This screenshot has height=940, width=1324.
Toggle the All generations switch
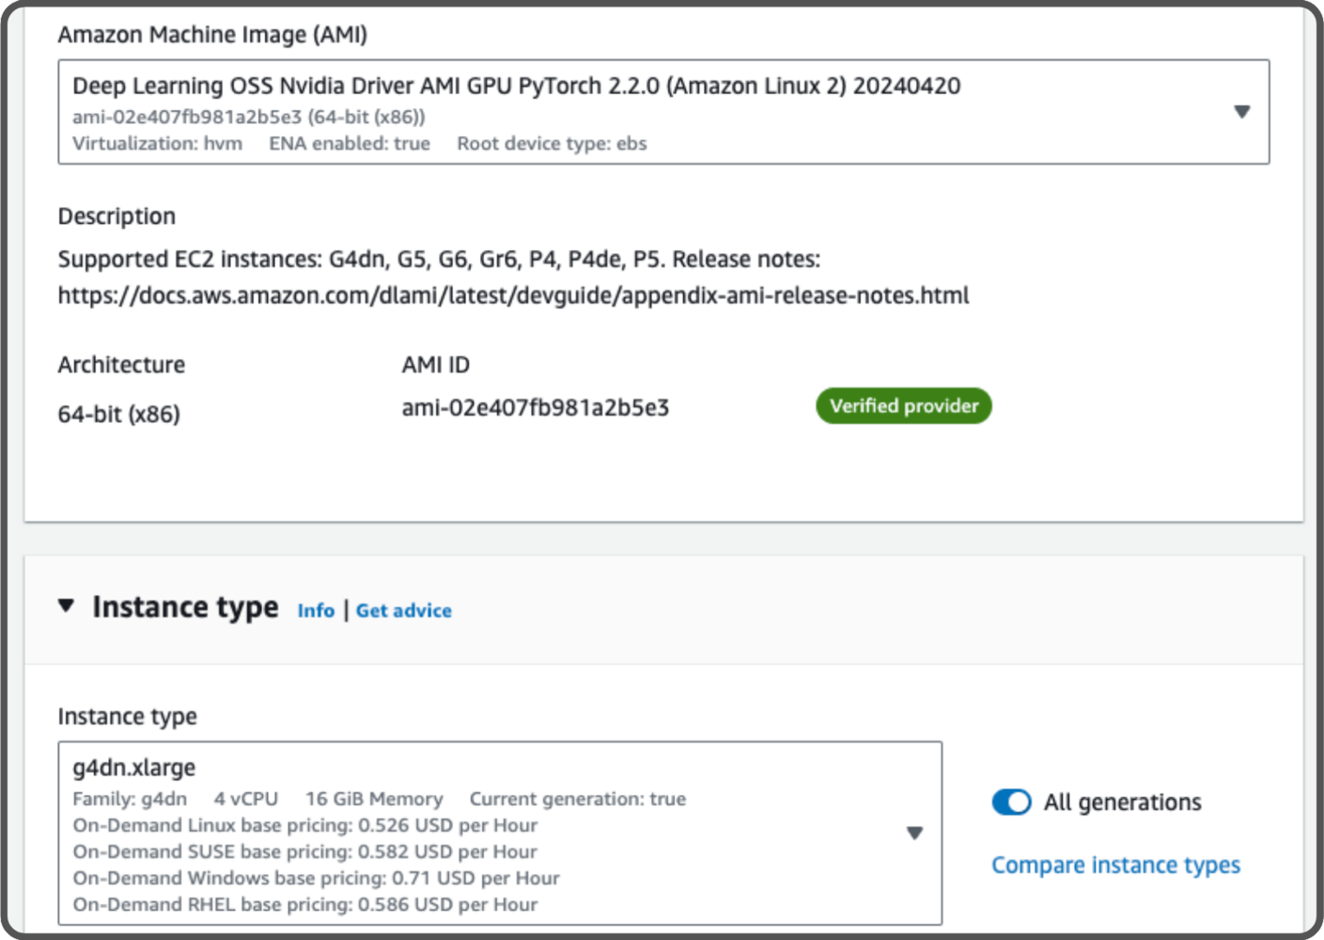(1011, 802)
